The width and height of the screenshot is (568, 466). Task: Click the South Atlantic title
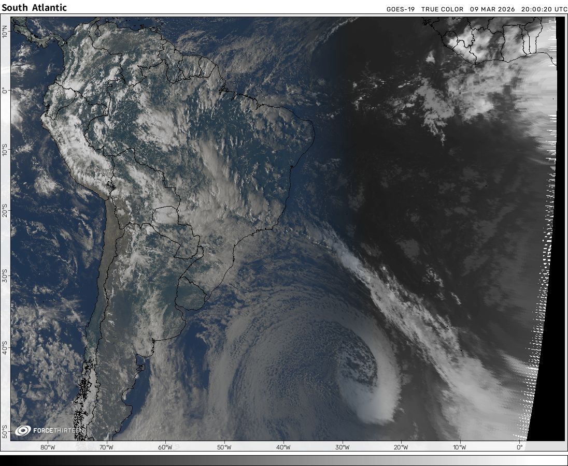click(x=34, y=8)
